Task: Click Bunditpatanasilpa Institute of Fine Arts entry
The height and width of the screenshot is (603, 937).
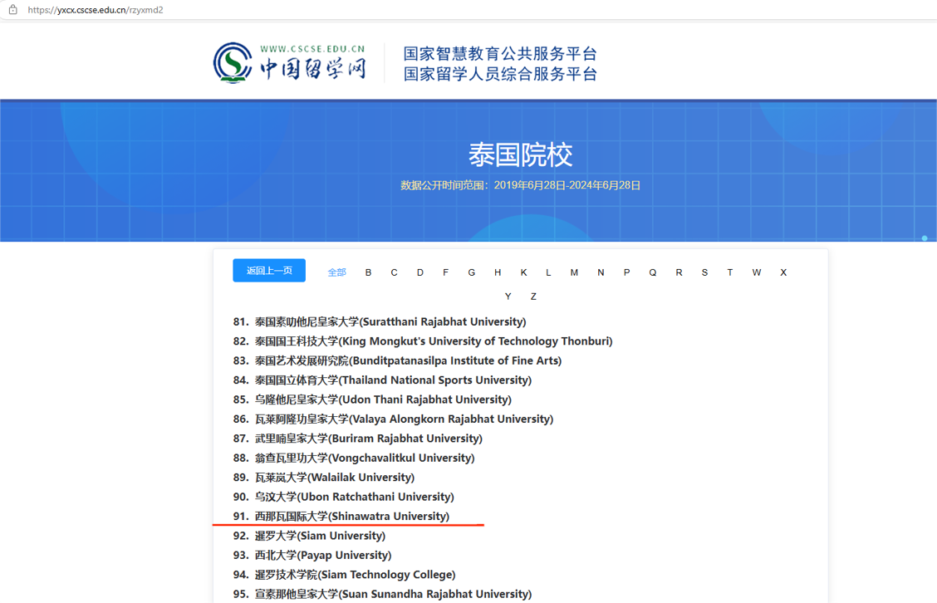Action: 397,360
